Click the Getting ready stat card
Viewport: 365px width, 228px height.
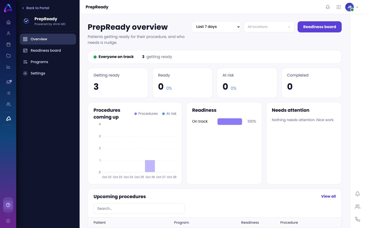click(118, 83)
